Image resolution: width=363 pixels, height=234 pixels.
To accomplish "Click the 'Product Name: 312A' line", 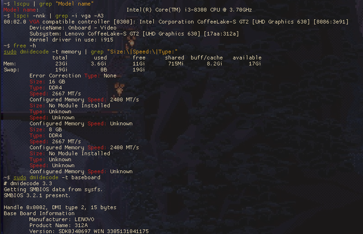I will pyautogui.click(x=59, y=225).
